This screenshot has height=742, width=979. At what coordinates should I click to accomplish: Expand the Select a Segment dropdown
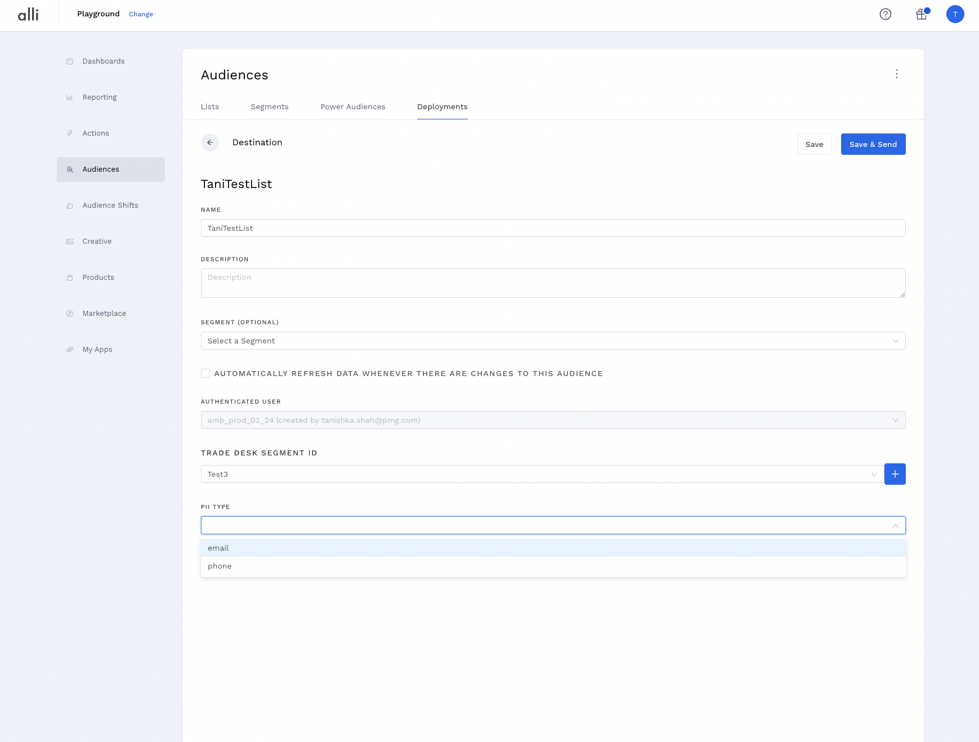point(552,341)
